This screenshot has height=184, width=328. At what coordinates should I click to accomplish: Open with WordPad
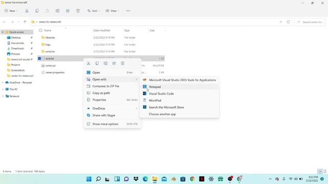tap(179, 100)
